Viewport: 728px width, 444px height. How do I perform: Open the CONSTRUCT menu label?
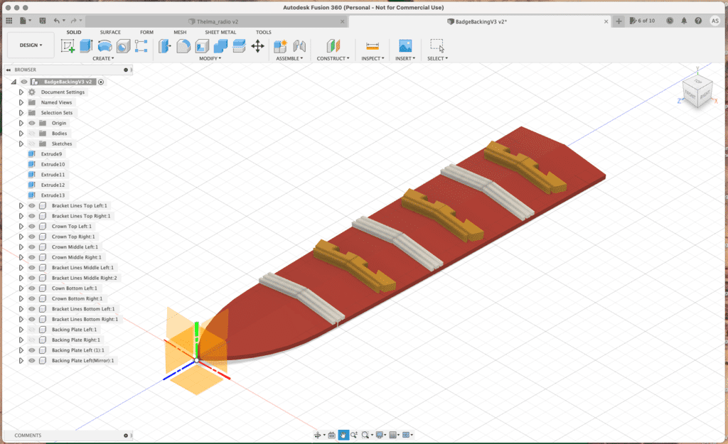point(333,58)
